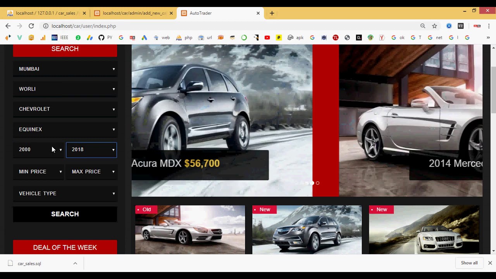Open the site information icon in the address bar
The image size is (496, 279).
[x=45, y=26]
